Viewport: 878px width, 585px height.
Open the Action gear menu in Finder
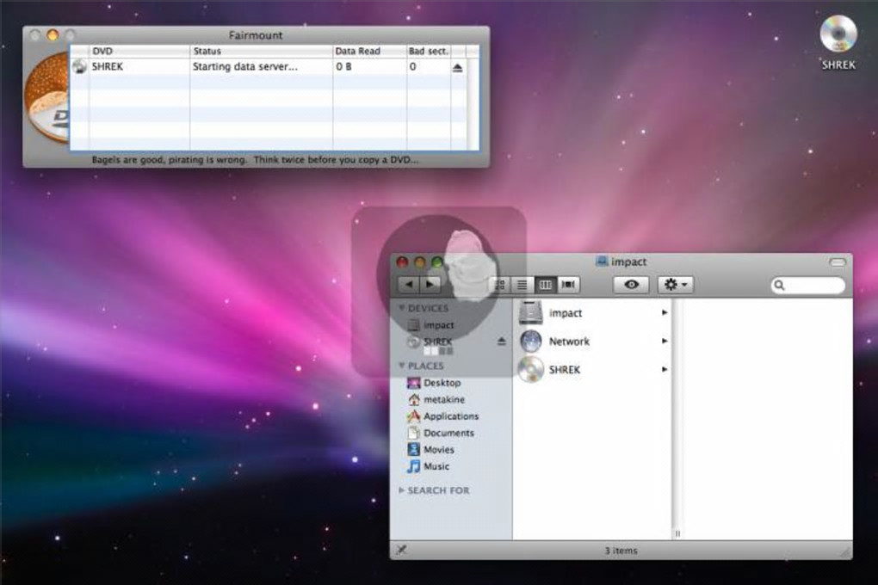(x=676, y=285)
